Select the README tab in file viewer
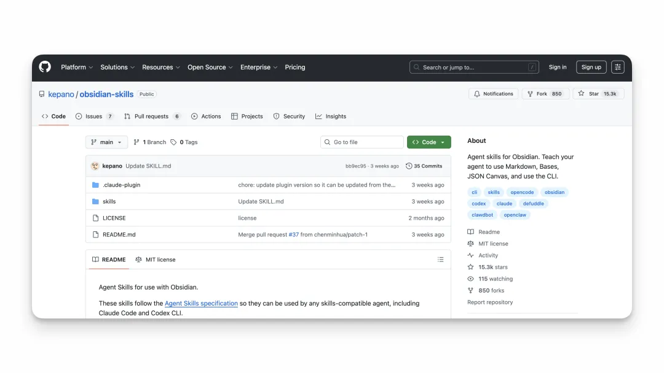The image size is (664, 373). [x=109, y=260]
